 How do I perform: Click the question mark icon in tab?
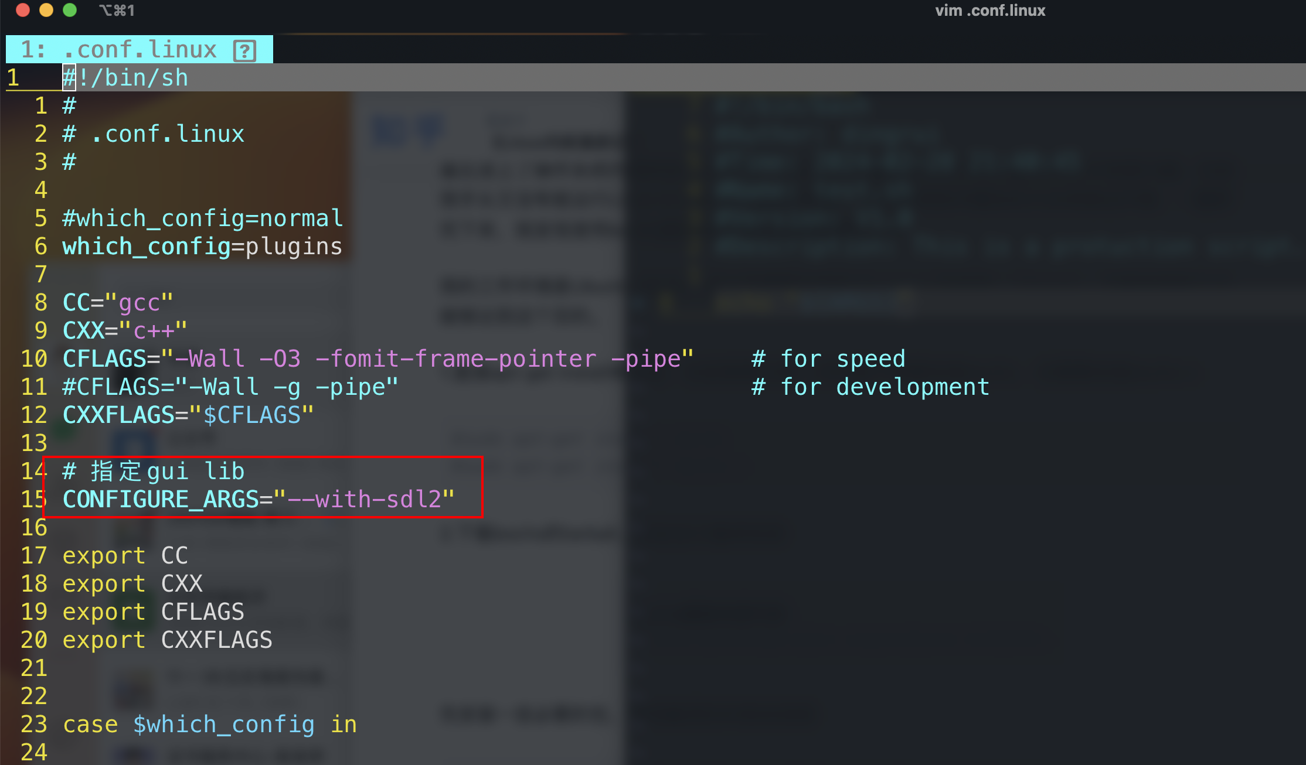point(244,51)
